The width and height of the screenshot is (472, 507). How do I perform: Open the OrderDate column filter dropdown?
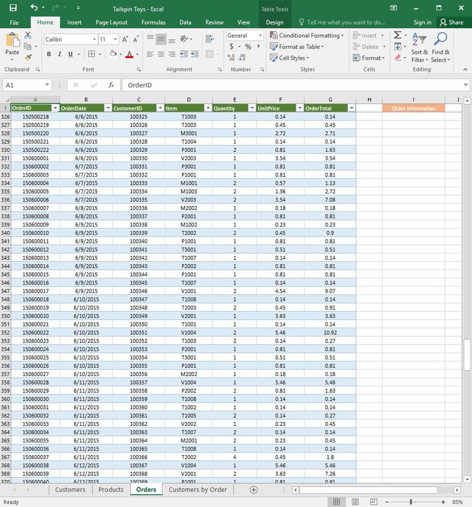click(108, 108)
